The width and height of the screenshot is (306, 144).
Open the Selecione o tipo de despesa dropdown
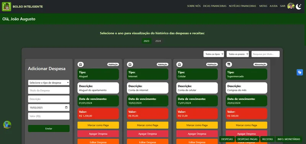click(x=49, y=83)
